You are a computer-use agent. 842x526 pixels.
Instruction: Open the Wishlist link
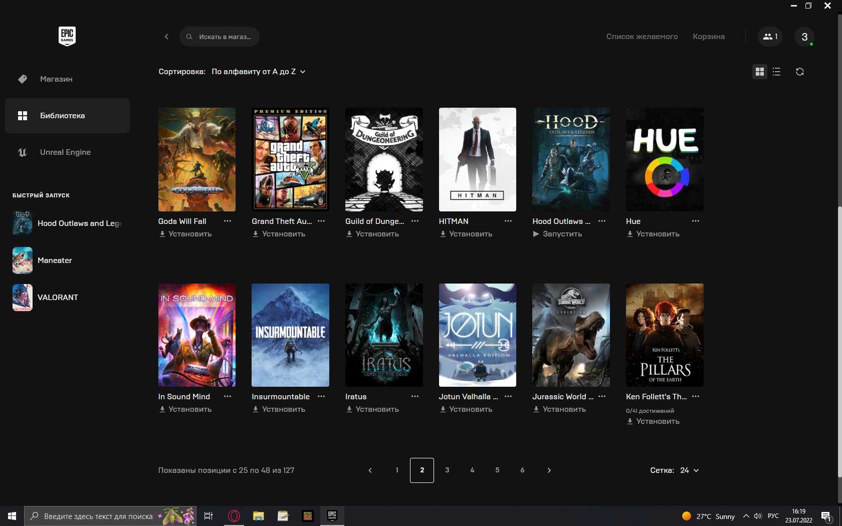point(642,37)
